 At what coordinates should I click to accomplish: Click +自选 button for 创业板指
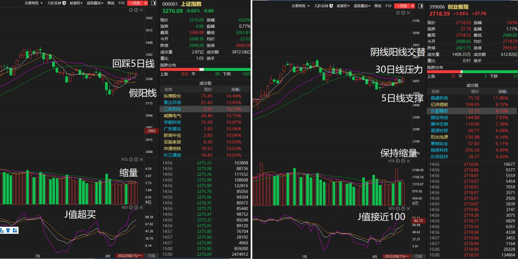[402, 6]
